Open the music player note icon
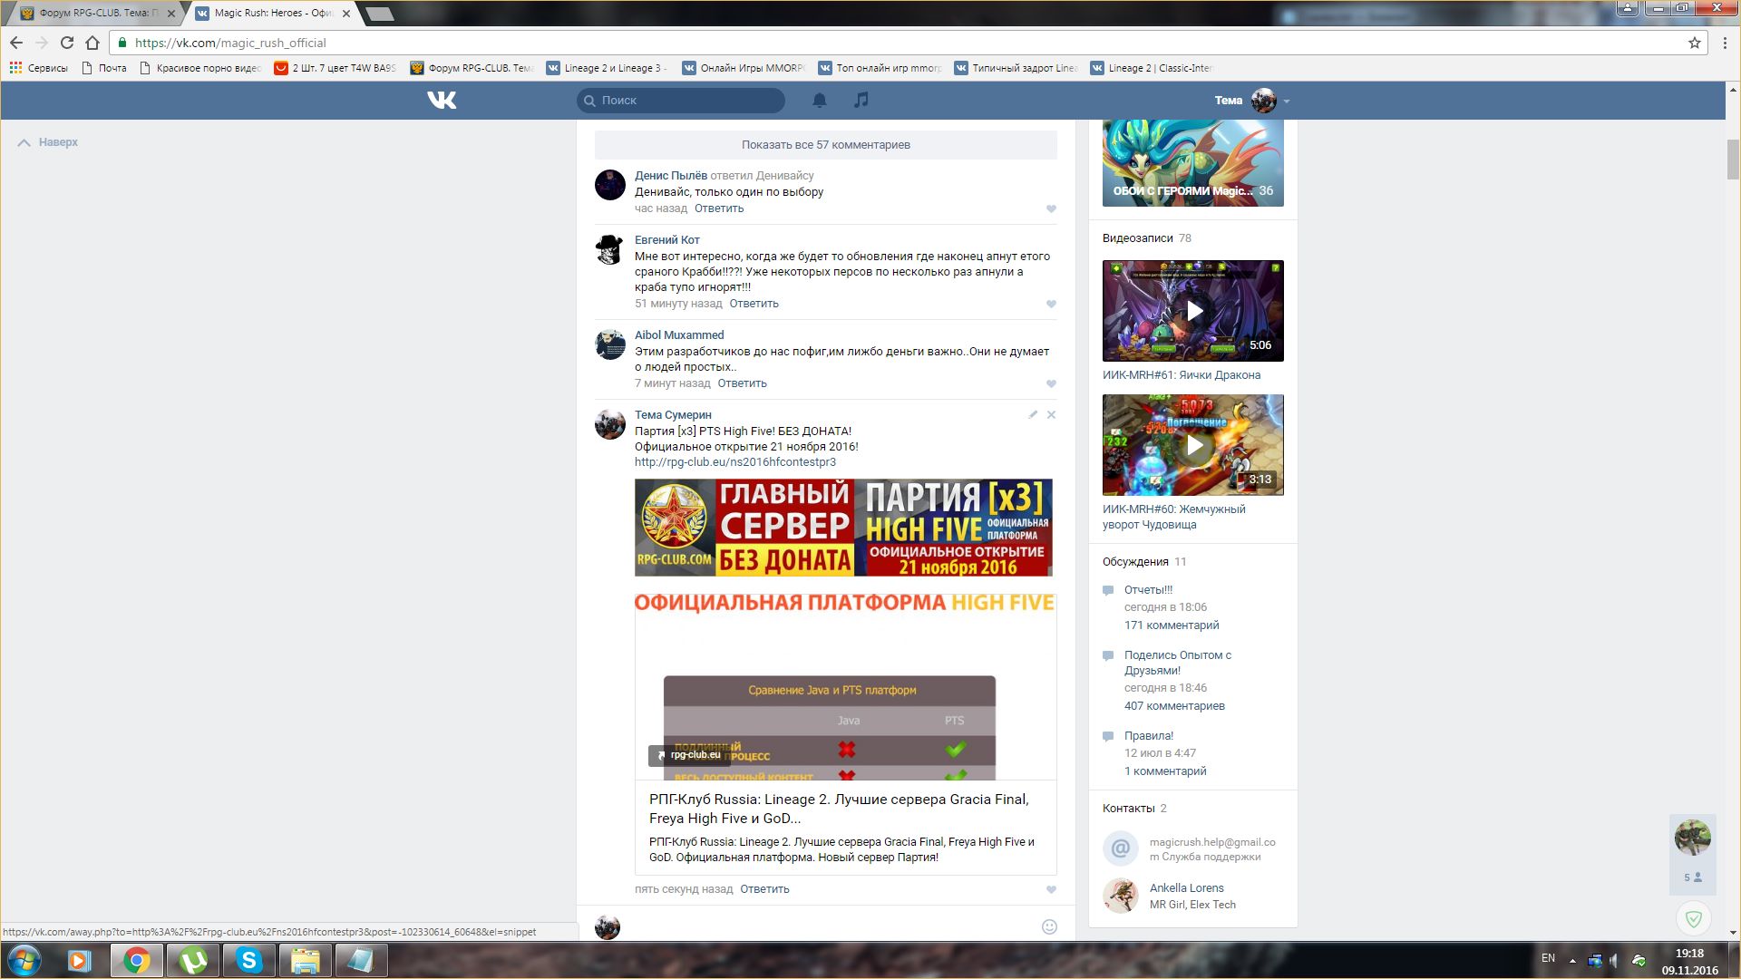Viewport: 1741px width, 979px height. pos(861,100)
